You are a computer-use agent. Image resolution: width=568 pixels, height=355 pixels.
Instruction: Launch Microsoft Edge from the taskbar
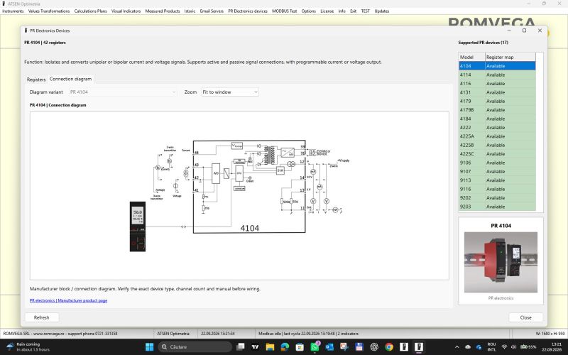click(x=285, y=347)
